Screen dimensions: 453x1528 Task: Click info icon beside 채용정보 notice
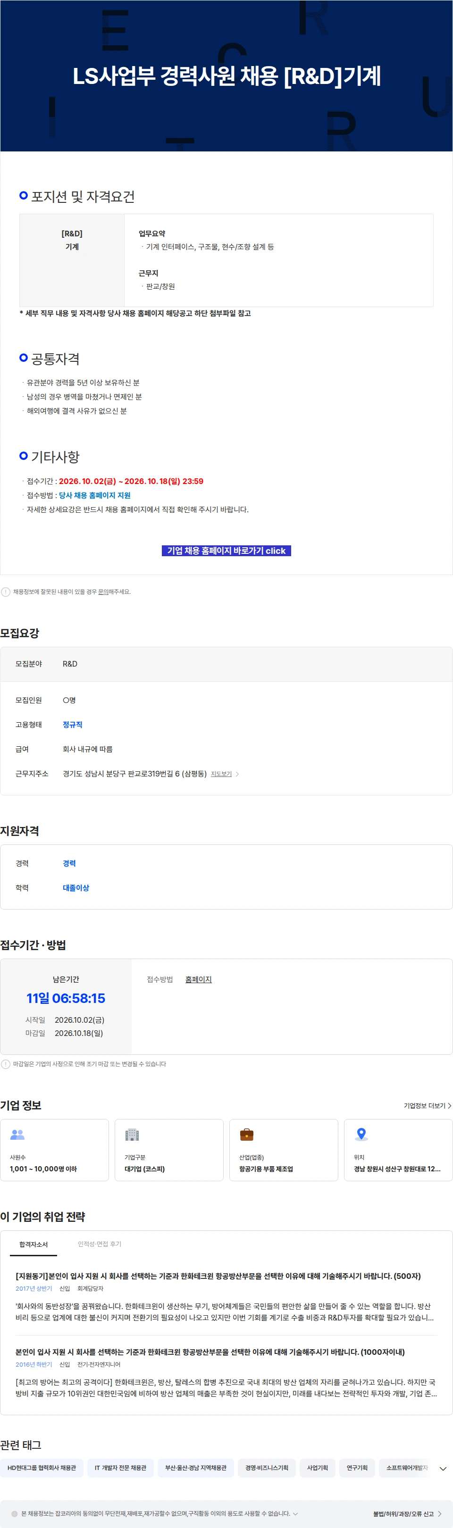coord(6,592)
